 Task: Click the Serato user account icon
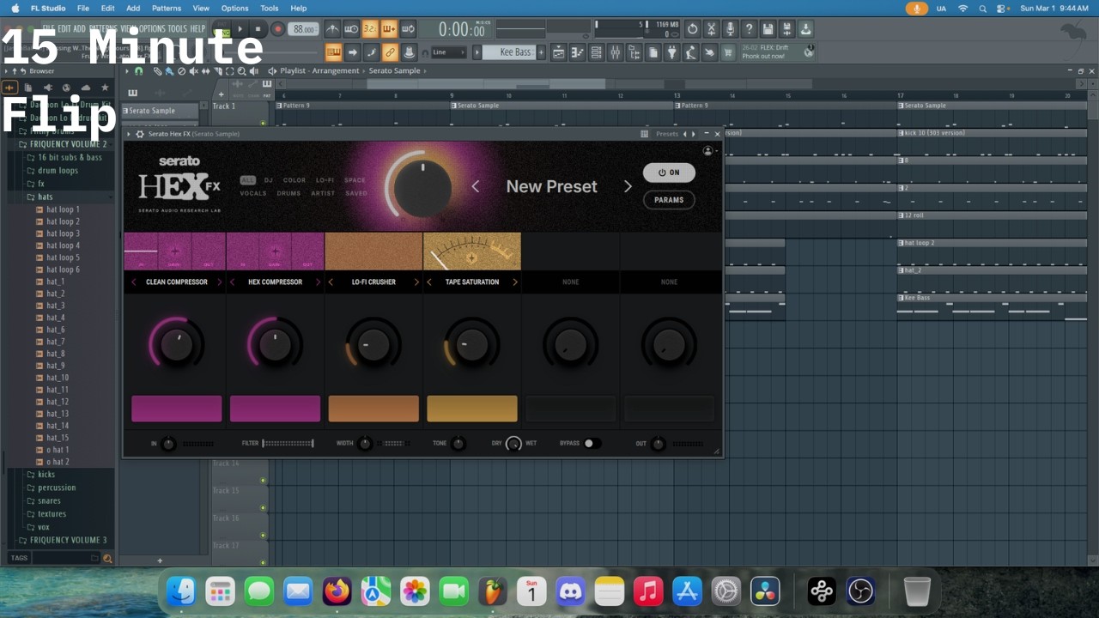(707, 150)
